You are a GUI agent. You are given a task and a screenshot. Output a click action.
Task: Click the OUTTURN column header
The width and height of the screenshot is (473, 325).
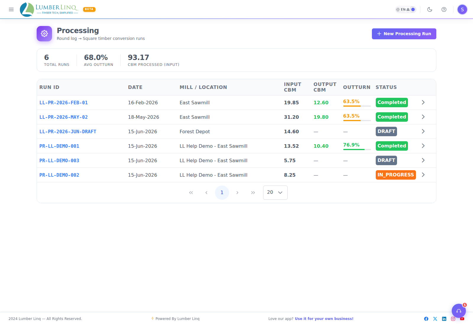coord(357,87)
